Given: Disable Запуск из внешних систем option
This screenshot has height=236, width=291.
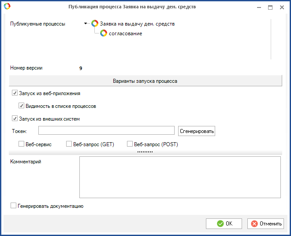Looking at the screenshot, I should pyautogui.click(x=15, y=119).
